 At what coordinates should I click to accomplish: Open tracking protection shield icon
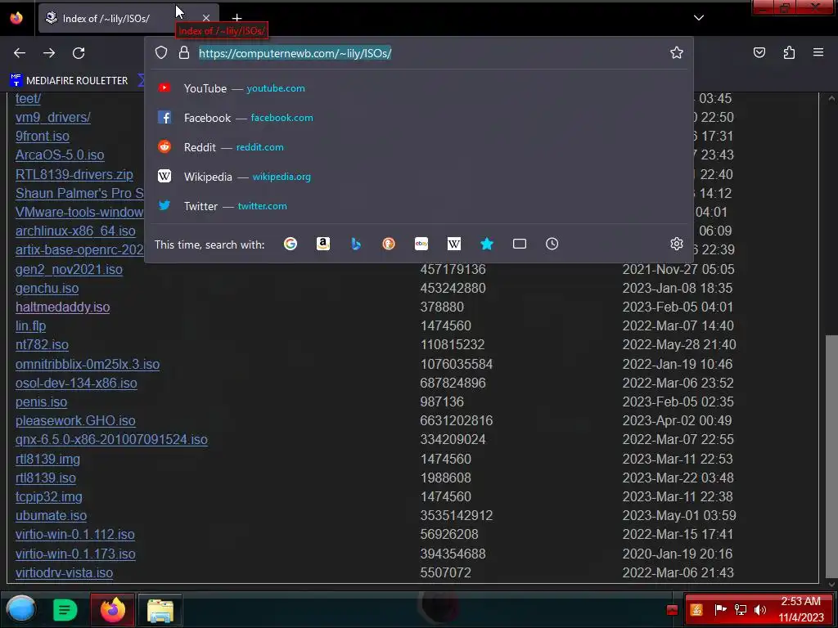click(x=161, y=52)
